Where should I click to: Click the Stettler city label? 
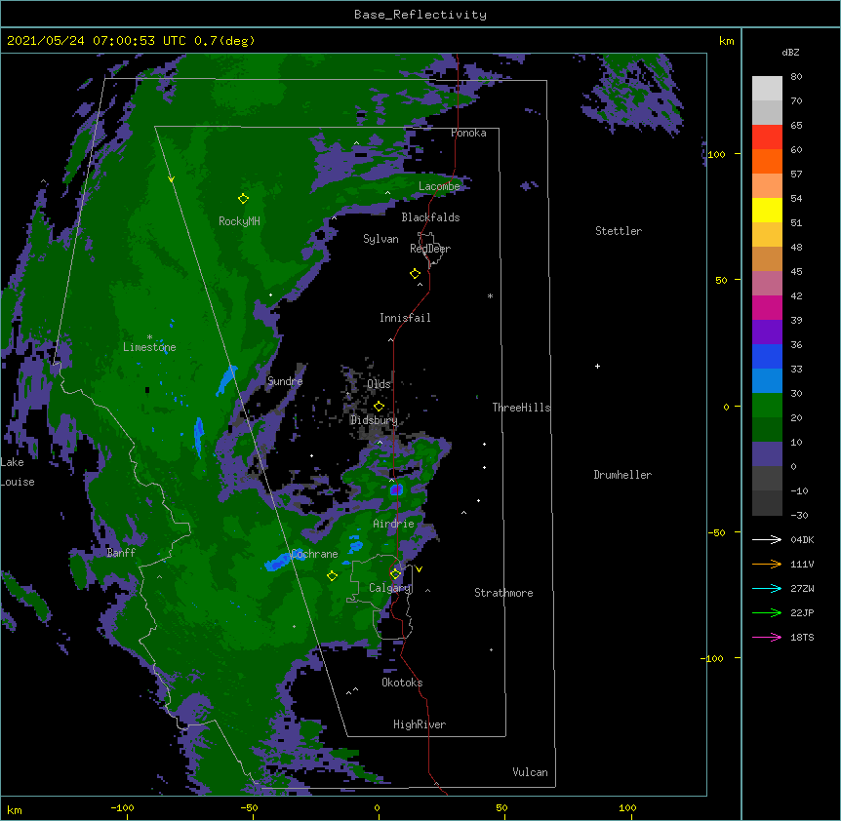(x=619, y=231)
